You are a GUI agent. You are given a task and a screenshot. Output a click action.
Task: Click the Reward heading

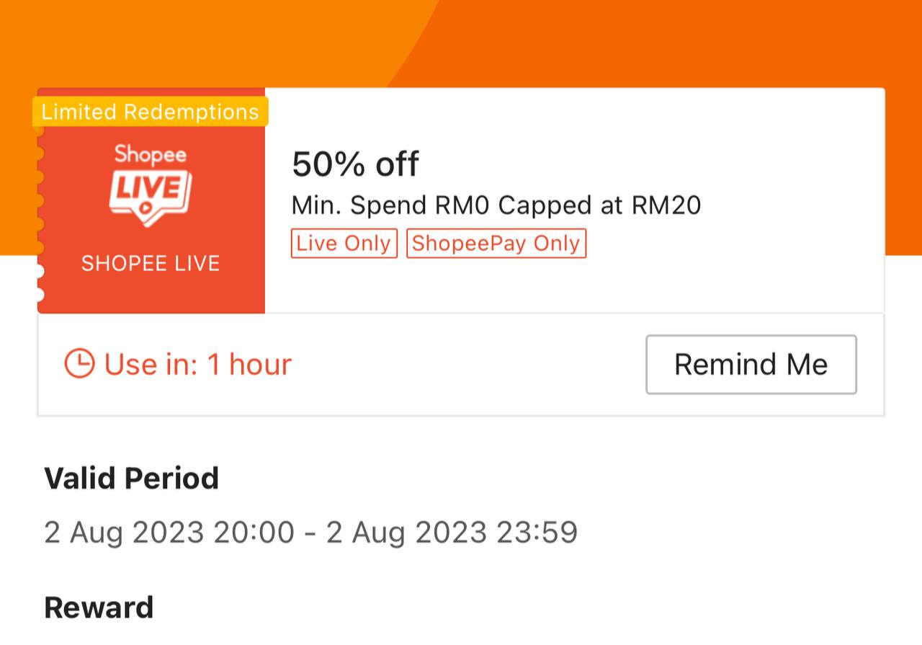99,608
